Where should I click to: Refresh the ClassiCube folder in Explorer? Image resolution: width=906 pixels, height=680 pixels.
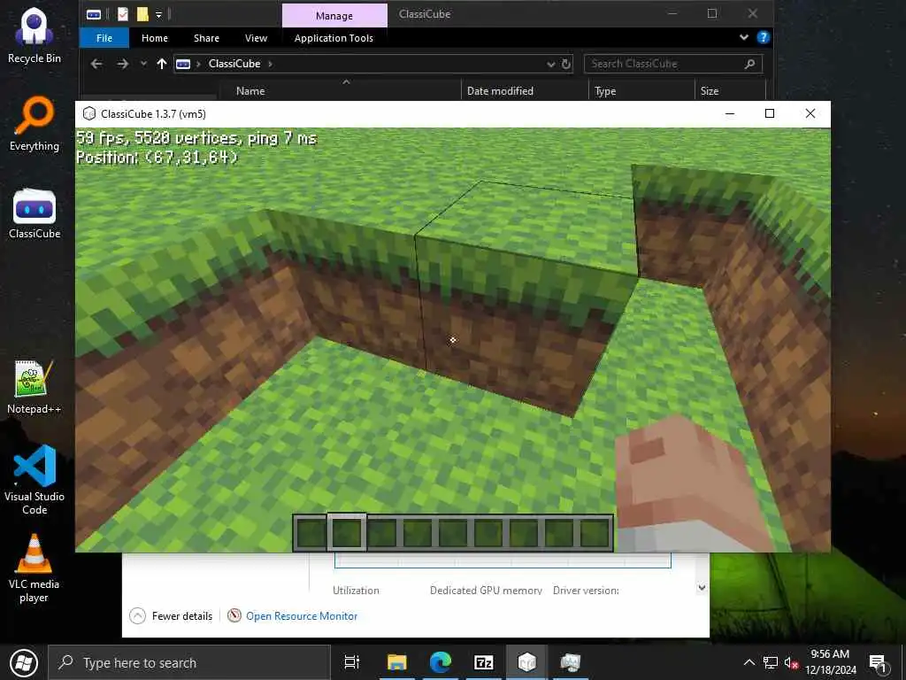pos(566,64)
